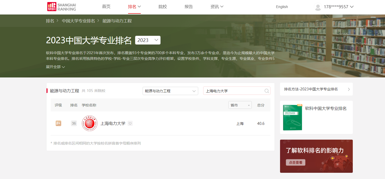Image resolution: width=385 pixels, height=179 pixels.
Task: Click the ShanghaiRanking logo
Action: point(62,7)
